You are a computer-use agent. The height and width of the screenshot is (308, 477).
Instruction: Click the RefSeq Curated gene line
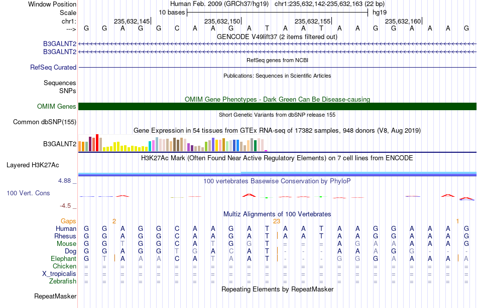277,68
